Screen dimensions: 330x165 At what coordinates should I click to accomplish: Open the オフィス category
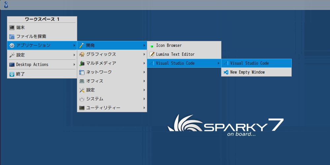[x=112, y=81]
